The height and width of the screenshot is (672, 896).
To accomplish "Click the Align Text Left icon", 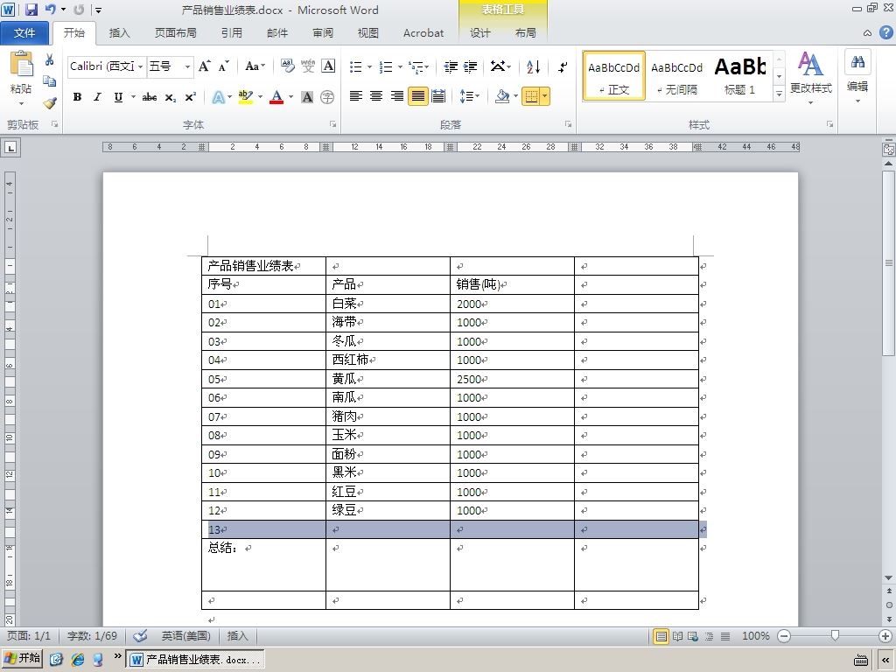I will pyautogui.click(x=356, y=96).
